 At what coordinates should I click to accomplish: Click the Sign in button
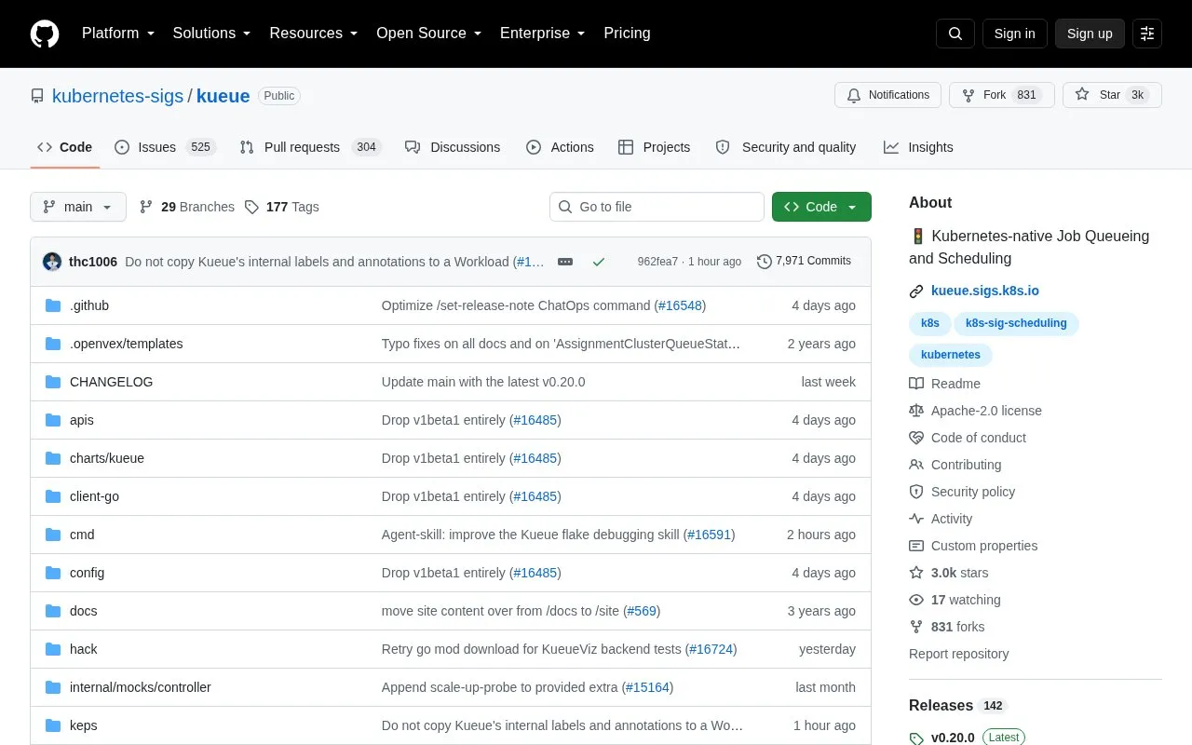click(1014, 34)
